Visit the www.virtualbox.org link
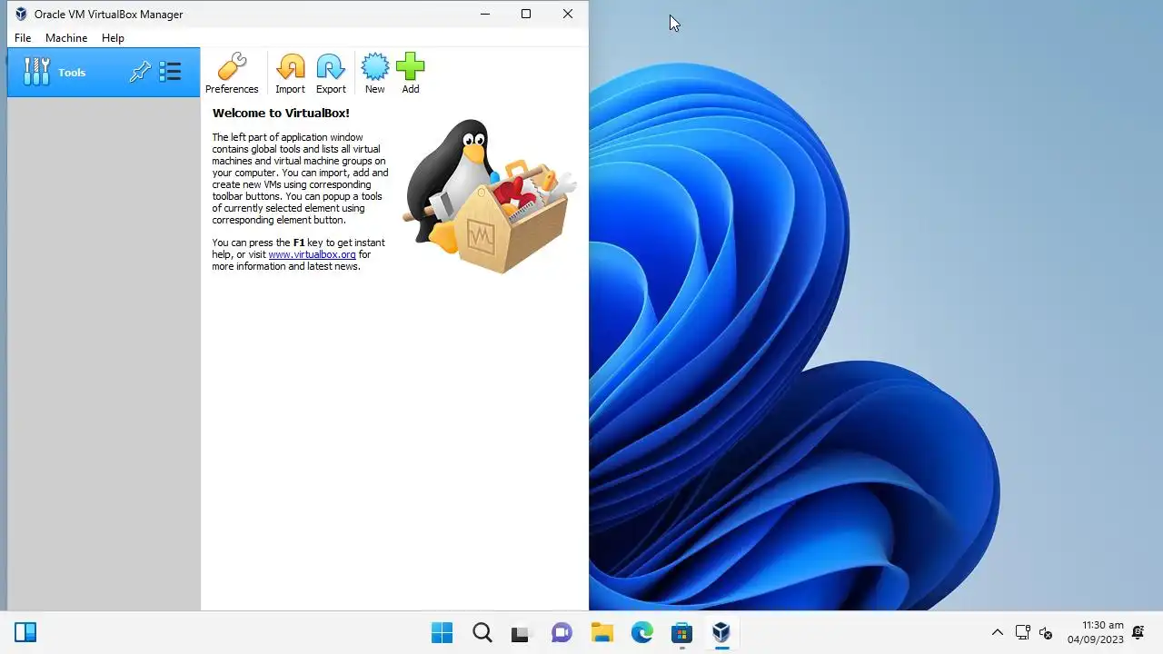Viewport: 1163px width, 654px height. pos(312,254)
